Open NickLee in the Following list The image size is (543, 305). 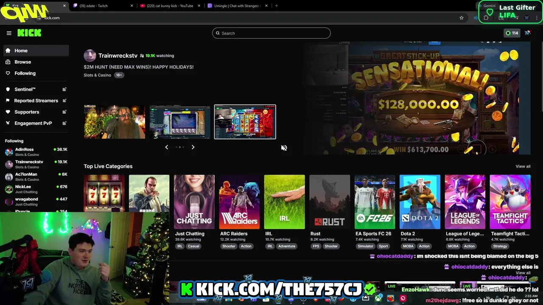point(36,189)
